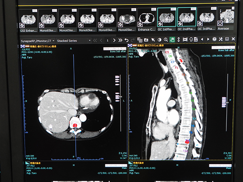The width and height of the screenshot is (243, 182).
Task: Open help with the question mark icon
Action: (214, 40)
